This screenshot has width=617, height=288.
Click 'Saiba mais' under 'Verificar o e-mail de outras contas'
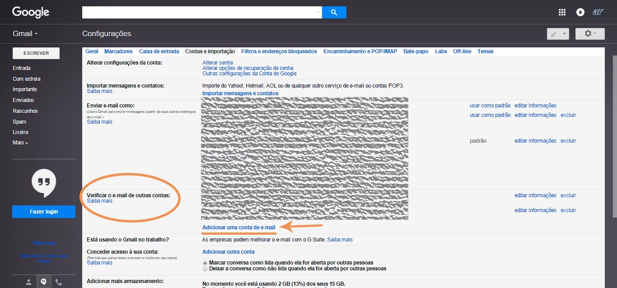tap(100, 201)
